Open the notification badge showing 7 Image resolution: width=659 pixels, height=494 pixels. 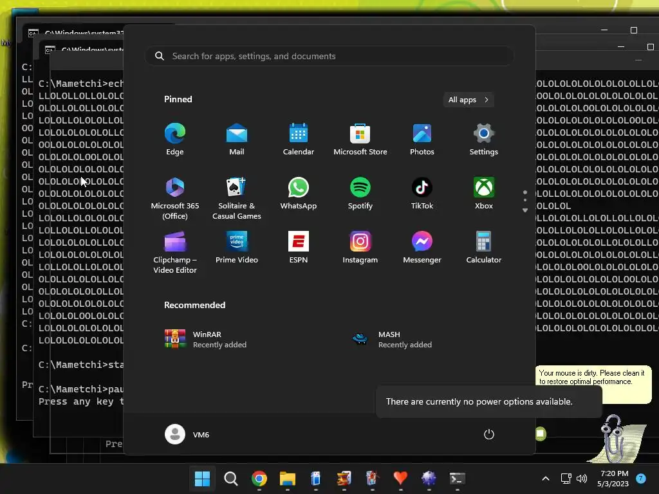click(x=641, y=478)
